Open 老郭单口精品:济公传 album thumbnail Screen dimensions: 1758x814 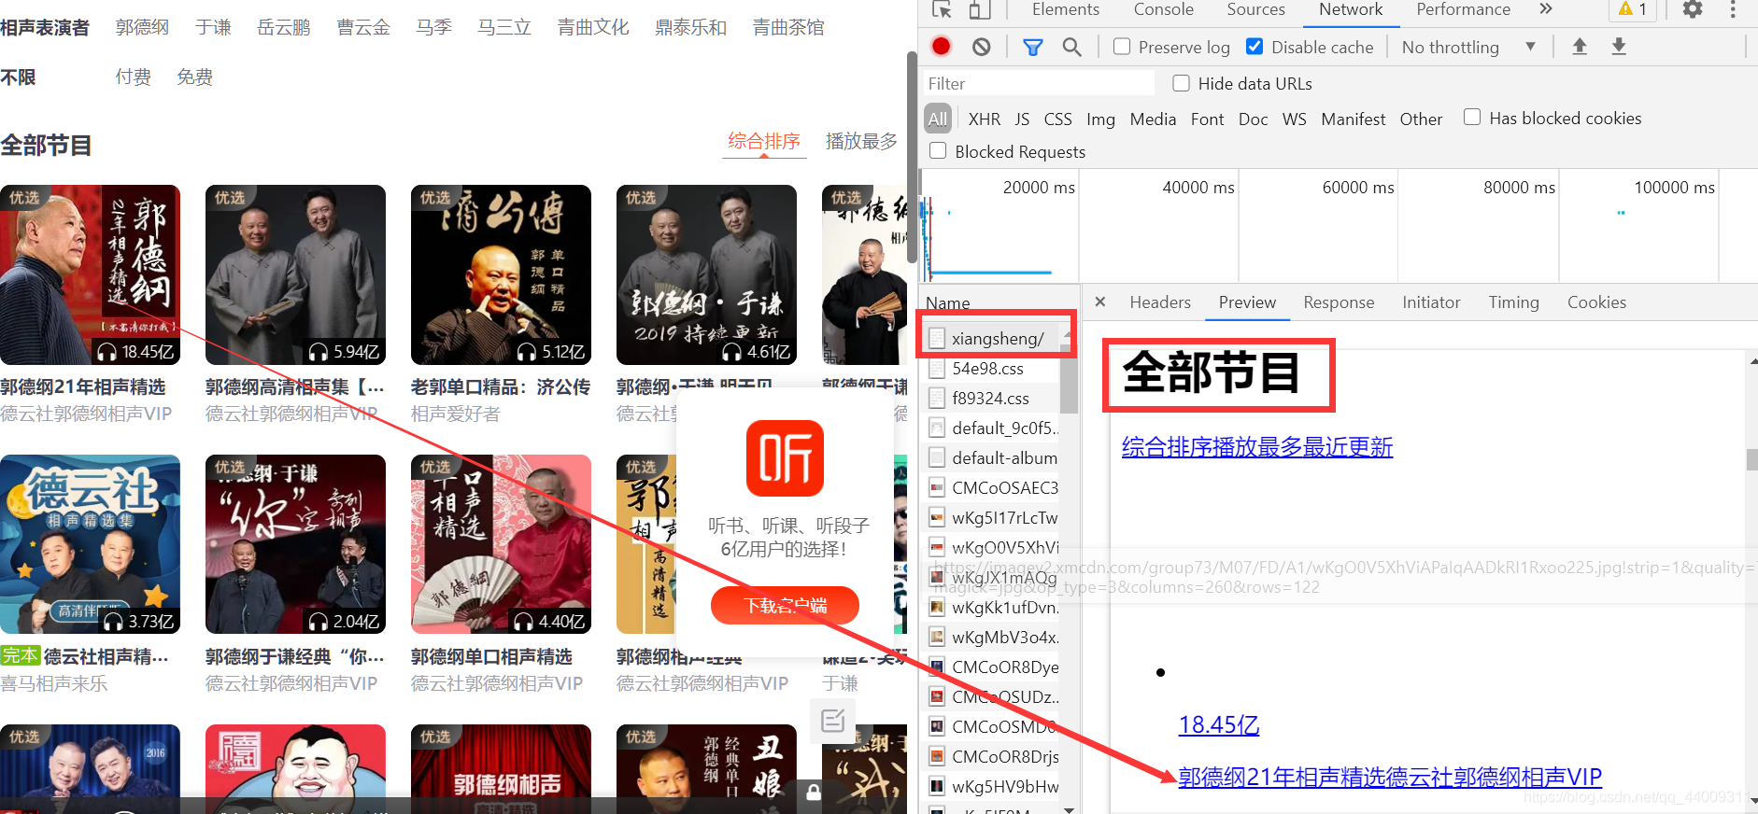pos(501,274)
